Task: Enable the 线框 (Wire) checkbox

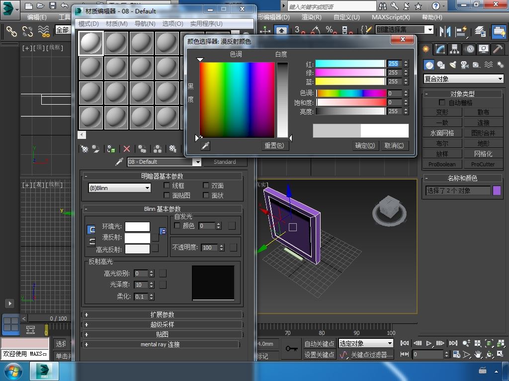Action: pos(167,186)
